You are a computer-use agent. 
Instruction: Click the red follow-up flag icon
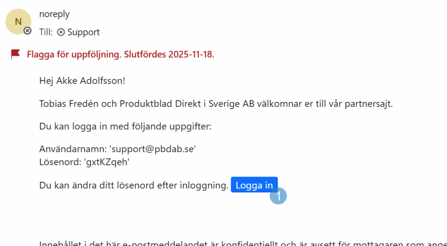tap(16, 54)
